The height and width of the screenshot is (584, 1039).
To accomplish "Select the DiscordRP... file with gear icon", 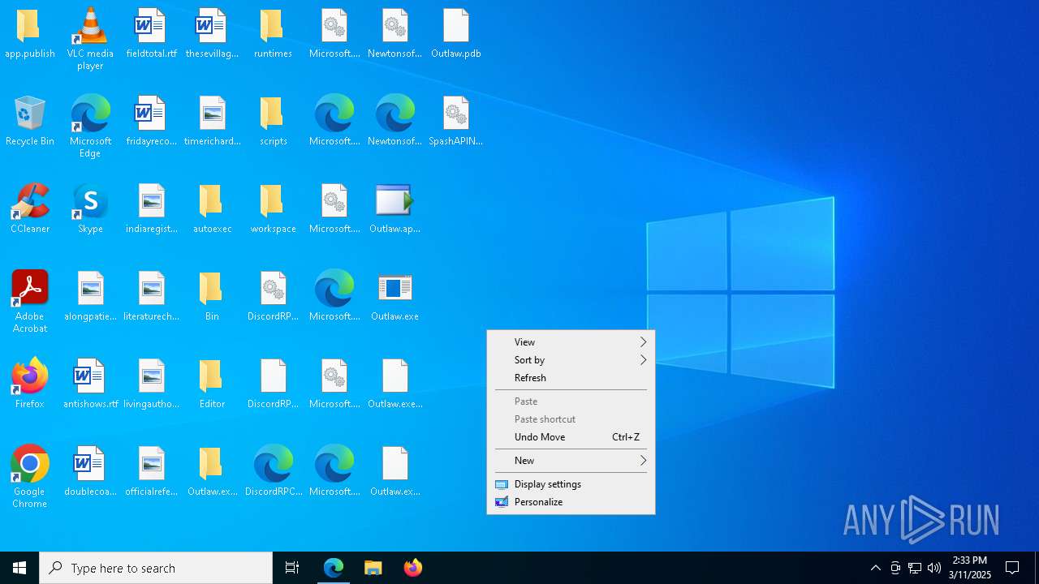I will coord(273,296).
